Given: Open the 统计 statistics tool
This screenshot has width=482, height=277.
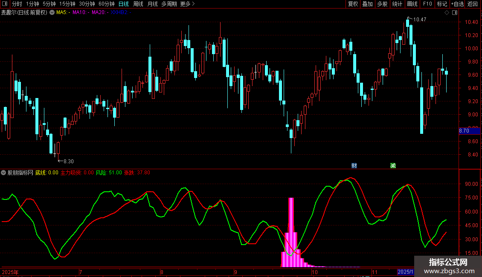Looking at the screenshot, I should 397,4.
